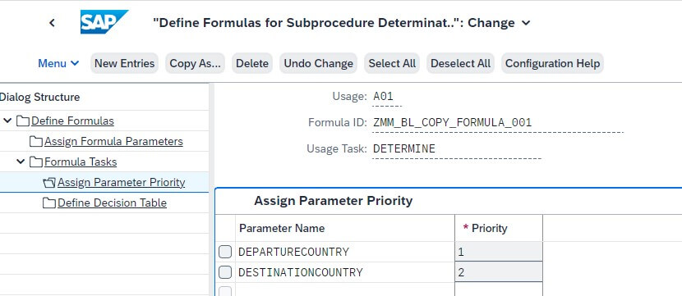Click the Copy As... button
The width and height of the screenshot is (682, 296).
196,63
